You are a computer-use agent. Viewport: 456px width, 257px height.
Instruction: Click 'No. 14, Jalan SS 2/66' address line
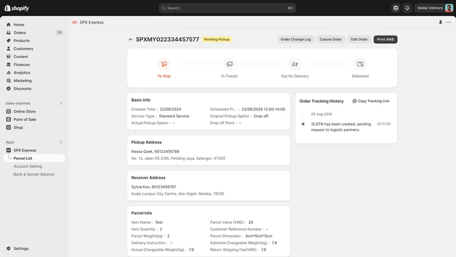(x=178, y=159)
